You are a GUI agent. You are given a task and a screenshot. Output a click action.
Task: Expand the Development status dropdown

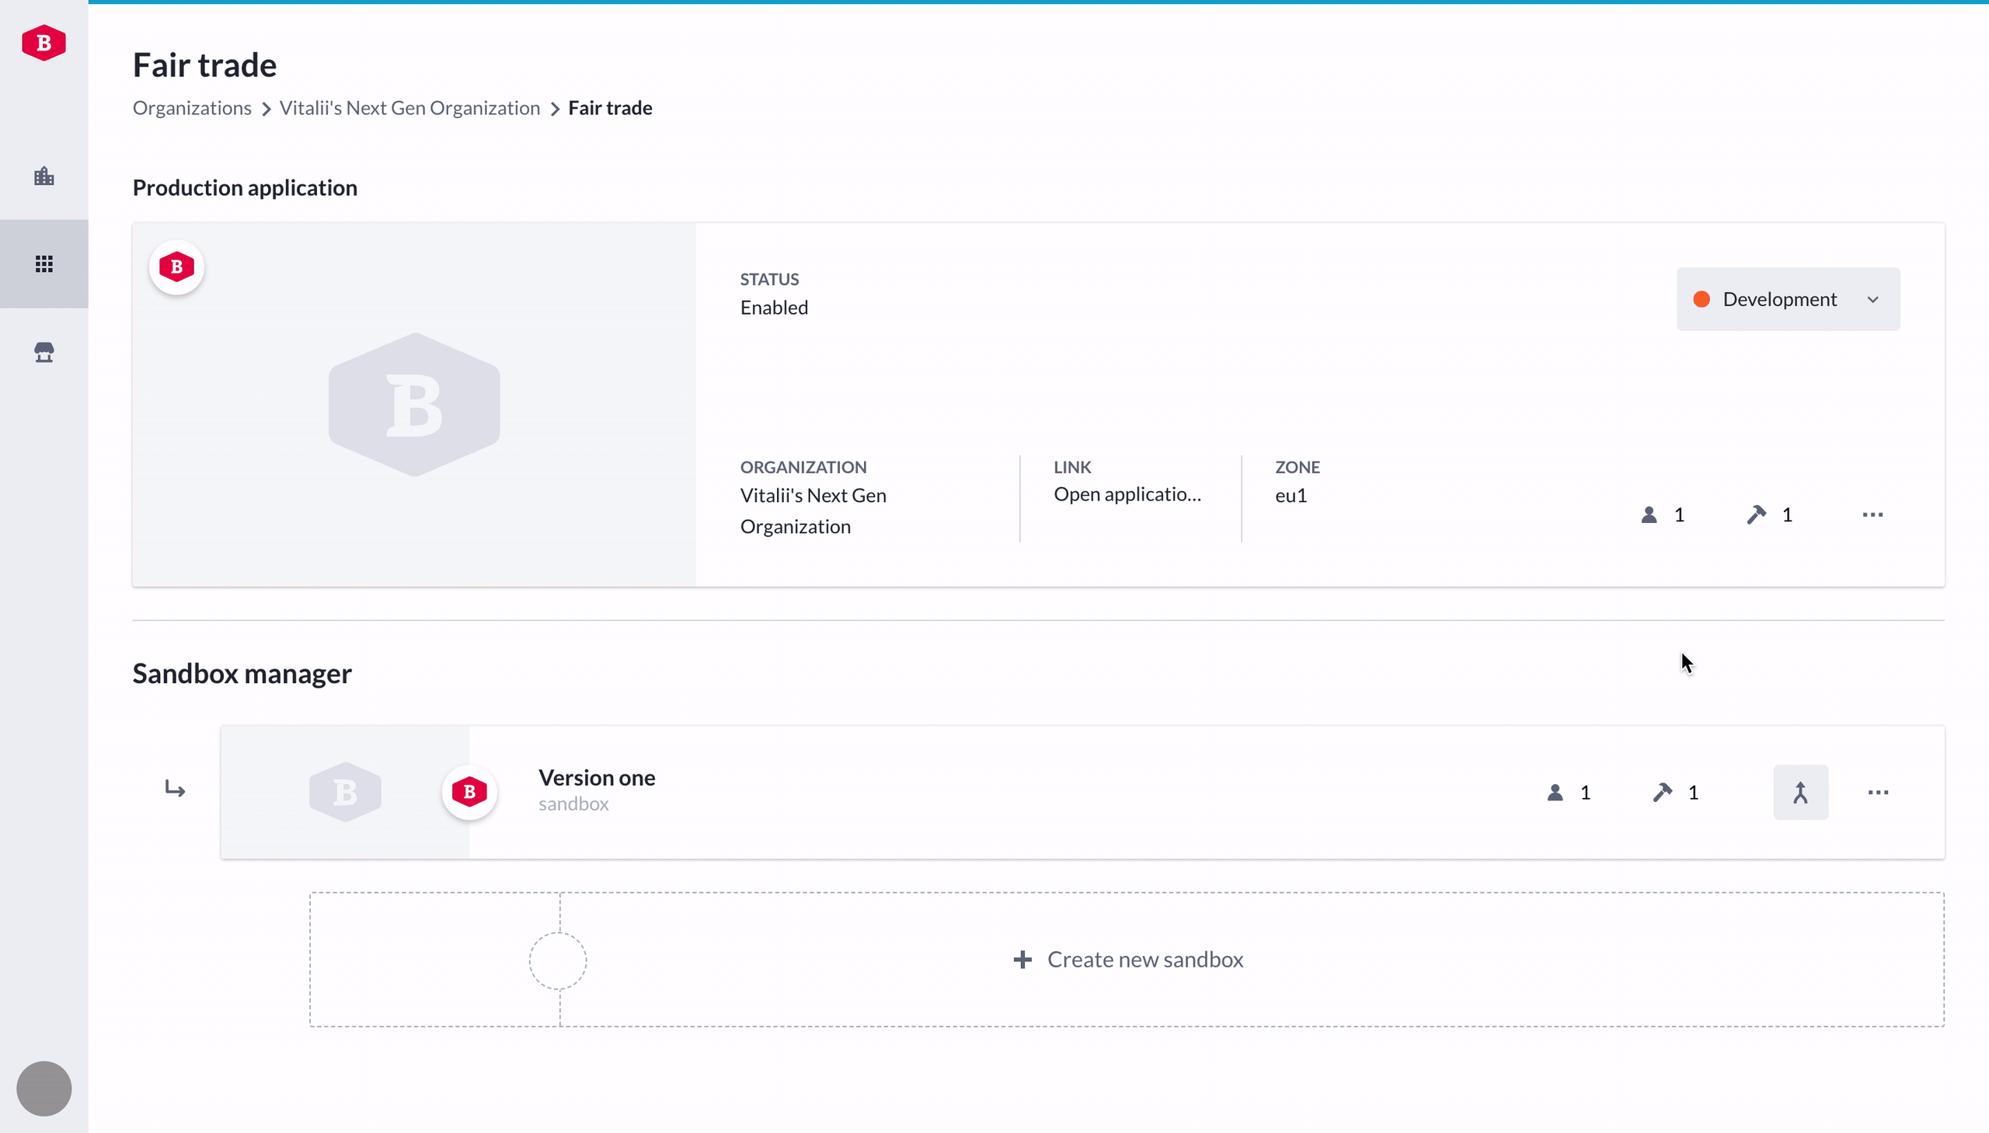point(1779,300)
